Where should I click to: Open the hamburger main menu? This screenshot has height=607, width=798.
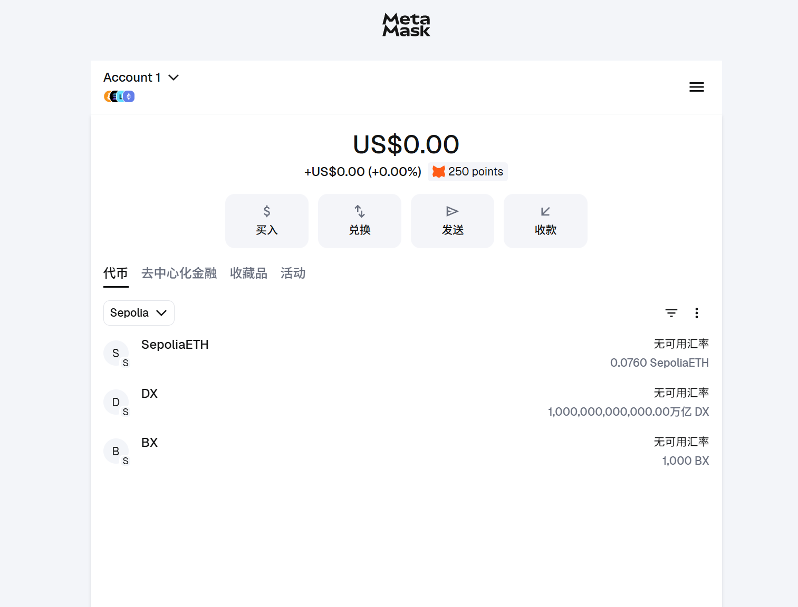[x=696, y=87]
